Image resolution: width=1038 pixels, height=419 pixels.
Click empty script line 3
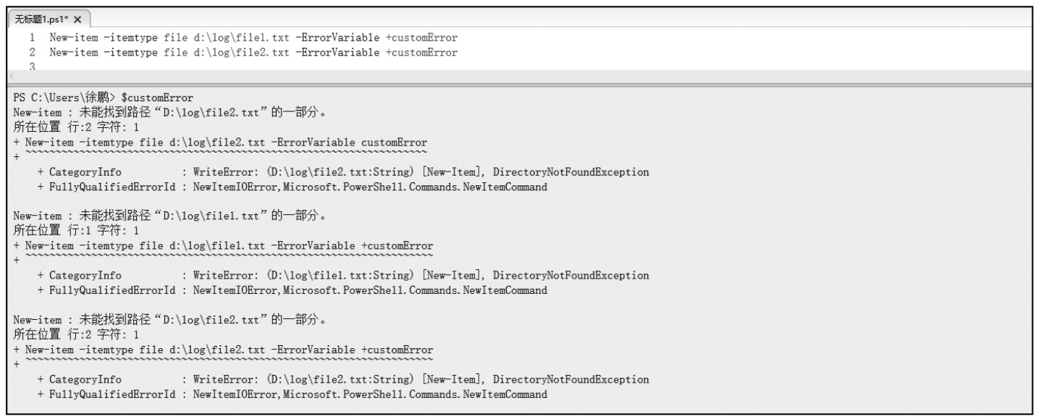click(x=217, y=67)
